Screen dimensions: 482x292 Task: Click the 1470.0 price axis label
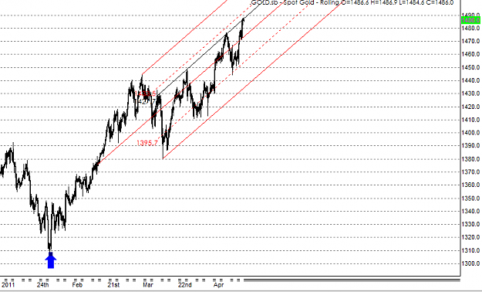click(x=470, y=41)
